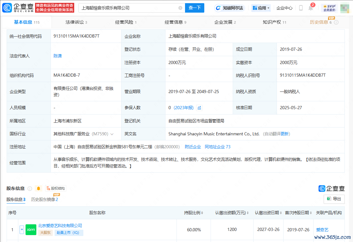Click the iQIYI shareholder logo
Screen dimensions: 353x242
pos(31,229)
